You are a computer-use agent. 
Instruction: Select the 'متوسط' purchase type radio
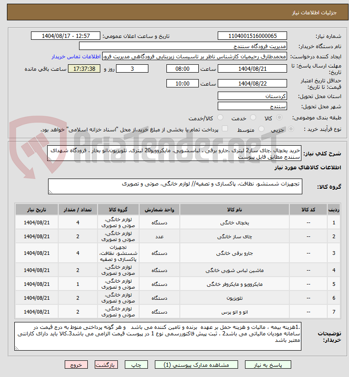[x=261, y=129]
